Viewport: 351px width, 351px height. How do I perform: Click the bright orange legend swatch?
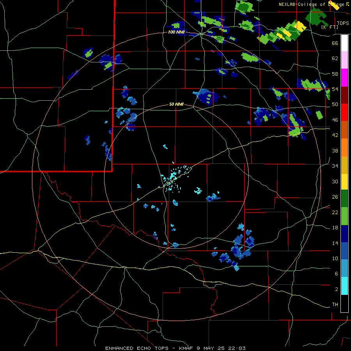point(344,147)
